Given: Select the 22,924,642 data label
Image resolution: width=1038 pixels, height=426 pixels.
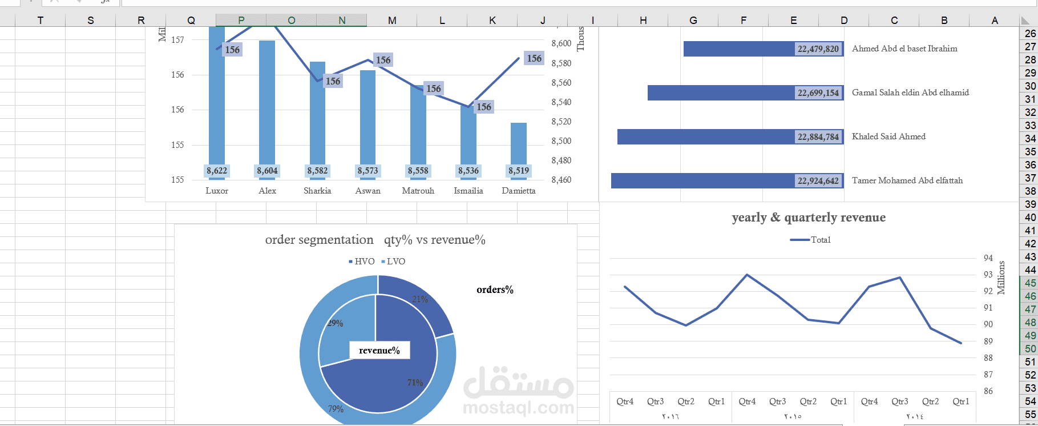Looking at the screenshot, I should click(x=818, y=181).
